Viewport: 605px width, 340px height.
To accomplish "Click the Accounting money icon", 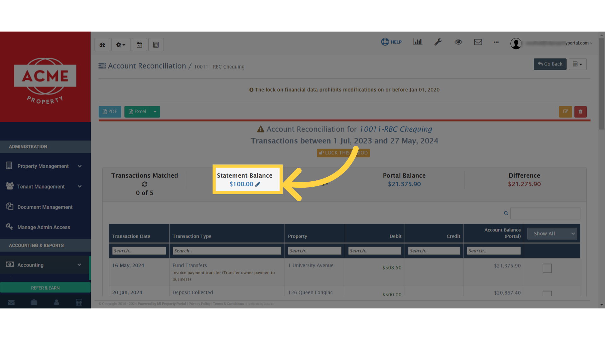I will tap(10, 264).
